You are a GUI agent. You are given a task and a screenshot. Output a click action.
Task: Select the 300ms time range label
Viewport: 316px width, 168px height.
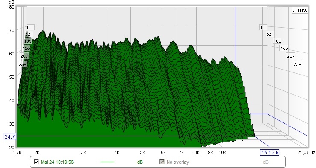click(300, 10)
